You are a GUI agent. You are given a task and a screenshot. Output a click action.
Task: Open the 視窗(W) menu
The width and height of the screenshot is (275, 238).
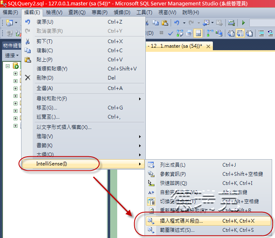coord(167,12)
